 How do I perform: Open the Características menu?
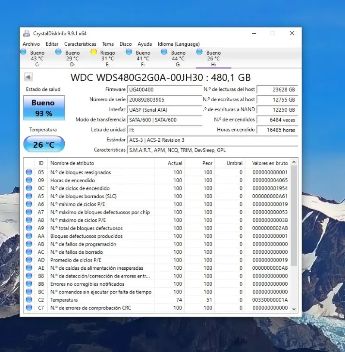click(80, 44)
